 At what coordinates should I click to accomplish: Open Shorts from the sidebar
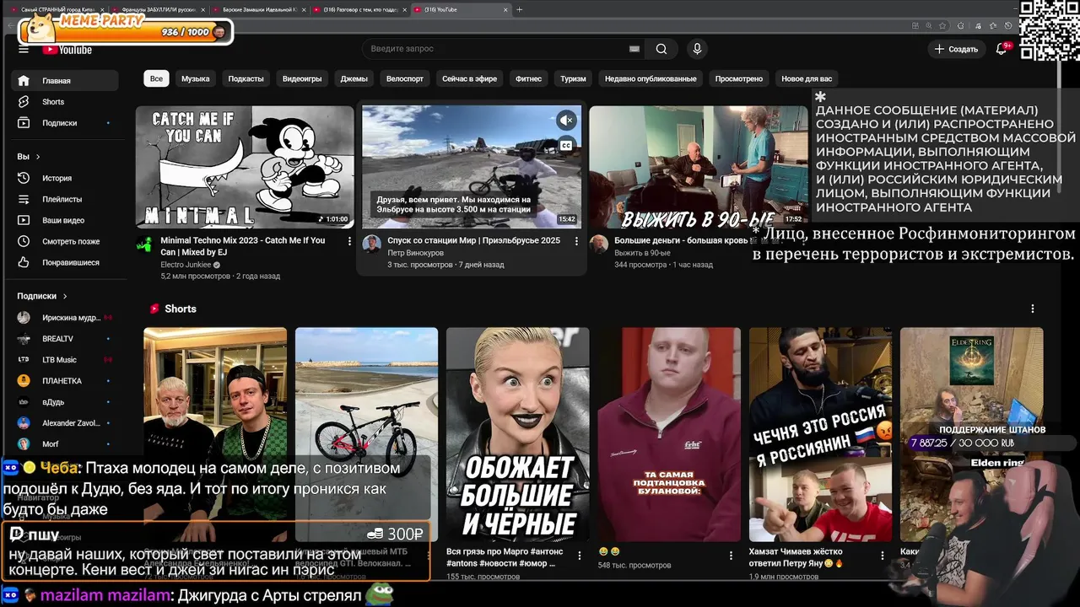(x=65, y=102)
